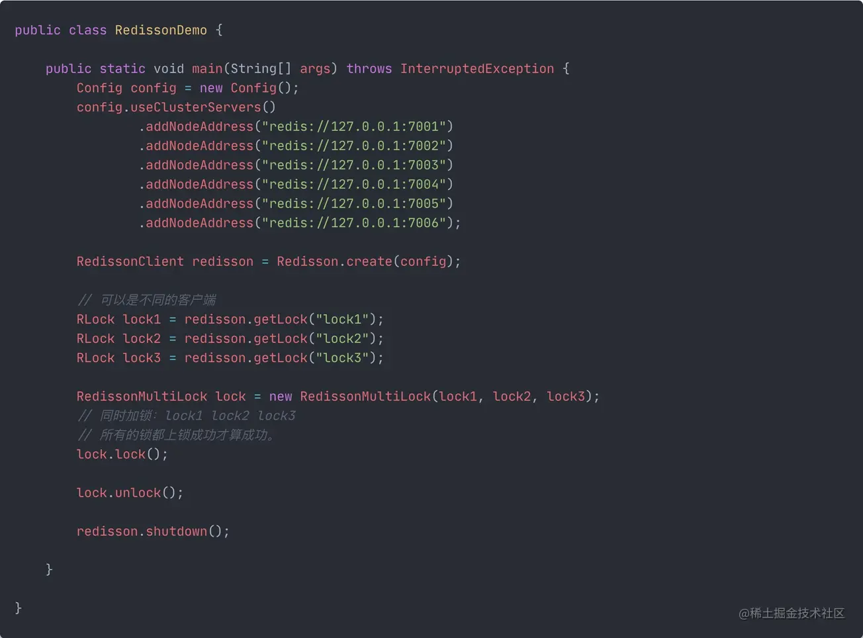This screenshot has width=863, height=638.
Task: Click the address string ending in 7001
Action: (x=354, y=126)
